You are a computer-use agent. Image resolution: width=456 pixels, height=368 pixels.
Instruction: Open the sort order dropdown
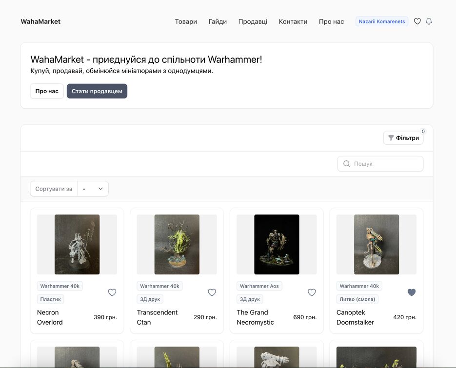click(x=93, y=189)
